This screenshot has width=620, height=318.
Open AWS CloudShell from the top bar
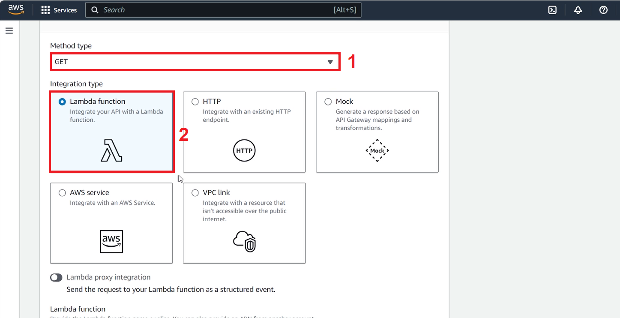pos(552,9)
